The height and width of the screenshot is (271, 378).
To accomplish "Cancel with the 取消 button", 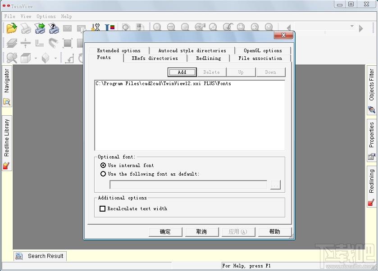I will point(202,232).
